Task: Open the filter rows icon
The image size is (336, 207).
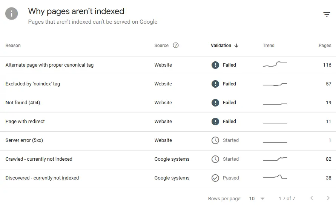Action: click(327, 15)
